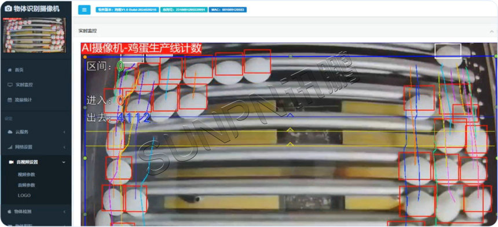
Task: Click the 进入 counter label
Action: pyautogui.click(x=98, y=101)
